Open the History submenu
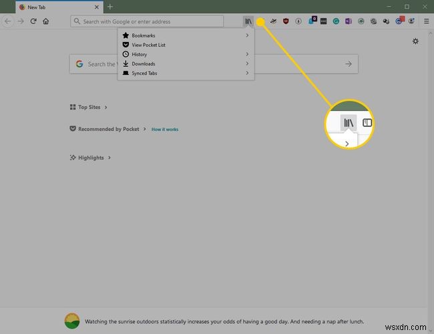The image size is (434, 334). click(186, 54)
